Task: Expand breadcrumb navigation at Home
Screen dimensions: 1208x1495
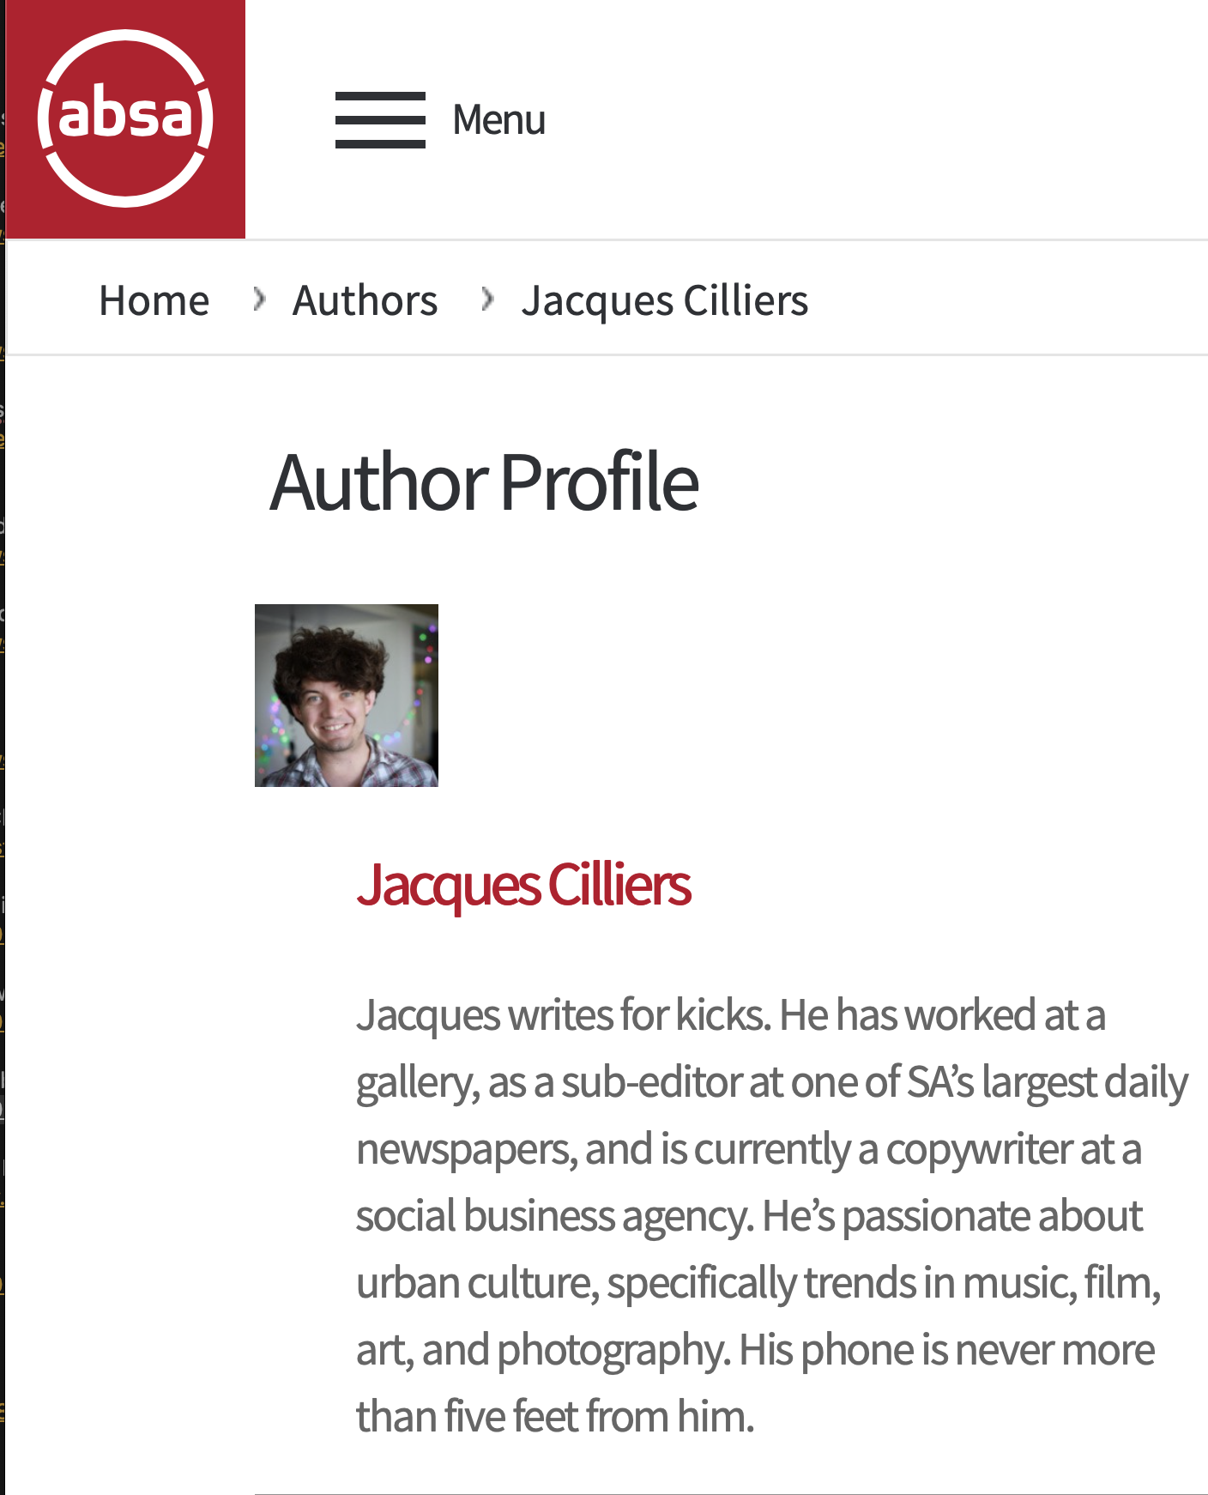Action: [x=154, y=300]
